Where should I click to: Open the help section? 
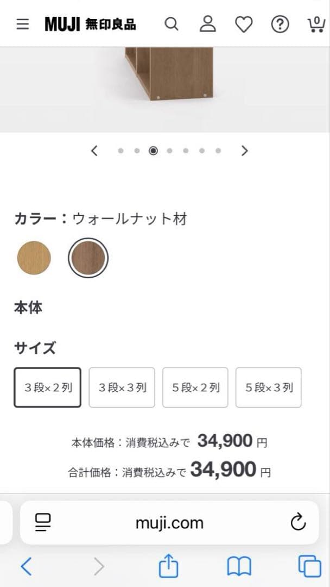(x=280, y=24)
